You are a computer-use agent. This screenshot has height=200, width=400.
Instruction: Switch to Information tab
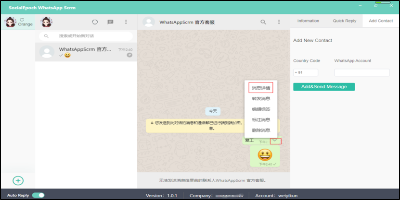point(308,21)
